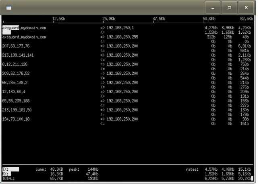Screen dimensions: 259x184
Task: Click peak RX value 47.4Kb
Action: click(x=92, y=174)
